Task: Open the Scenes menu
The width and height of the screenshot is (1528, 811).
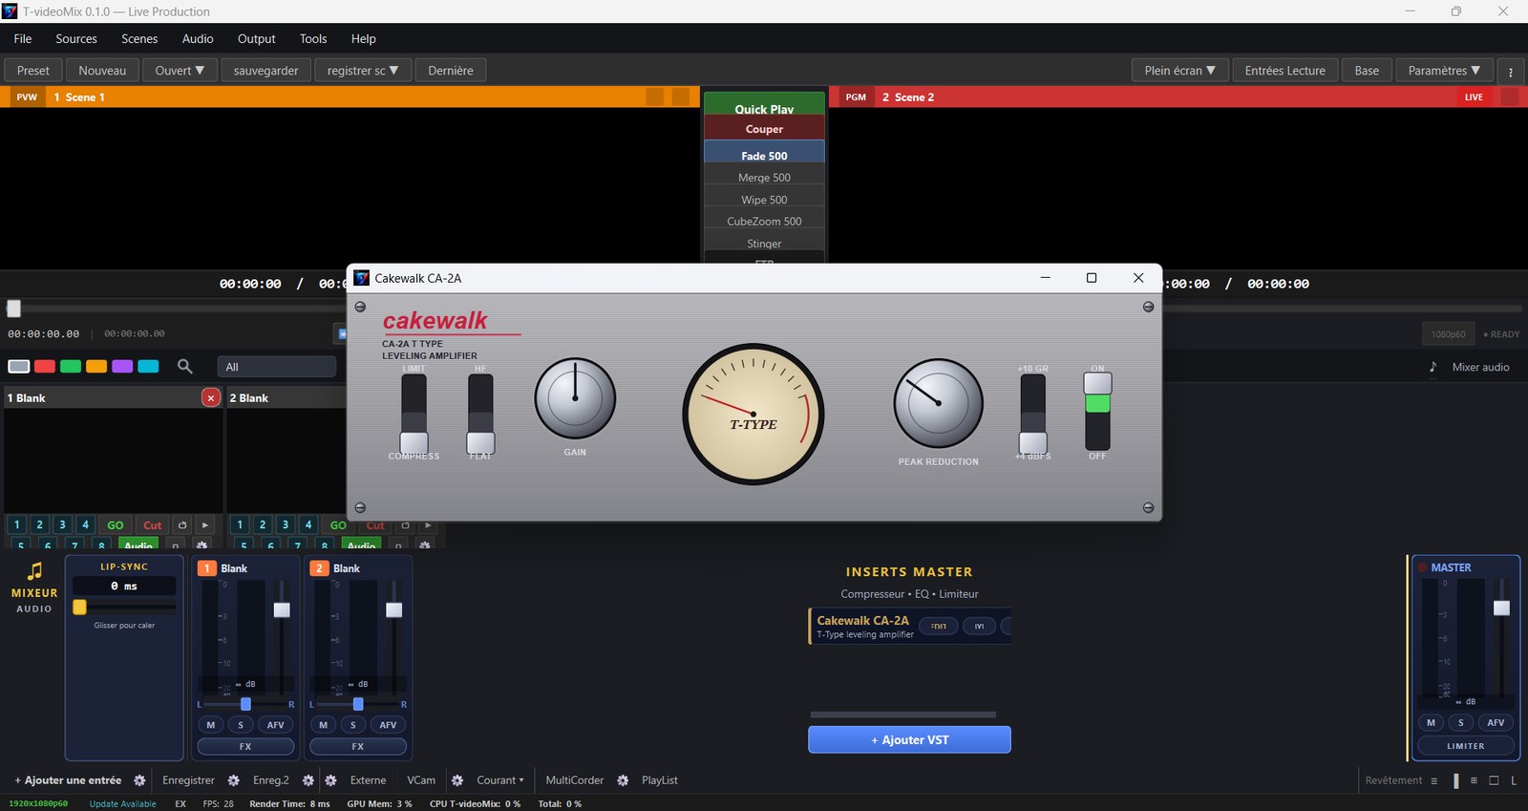Action: [x=139, y=39]
